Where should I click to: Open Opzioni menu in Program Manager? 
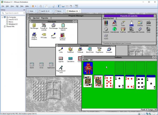click(36, 18)
